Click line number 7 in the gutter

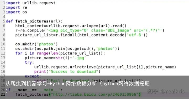click(4, 30)
